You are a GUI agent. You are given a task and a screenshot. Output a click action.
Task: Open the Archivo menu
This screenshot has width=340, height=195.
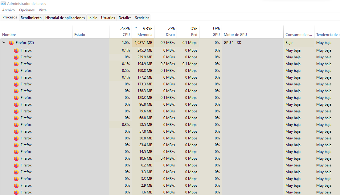(x=8, y=10)
